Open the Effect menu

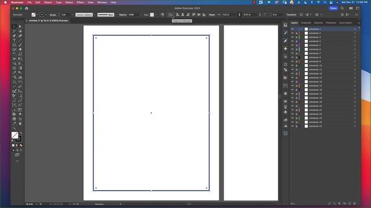point(80,2)
